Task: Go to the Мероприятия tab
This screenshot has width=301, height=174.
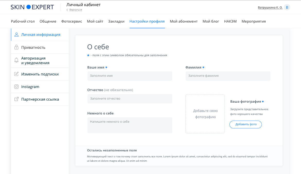Action: pos(254,21)
